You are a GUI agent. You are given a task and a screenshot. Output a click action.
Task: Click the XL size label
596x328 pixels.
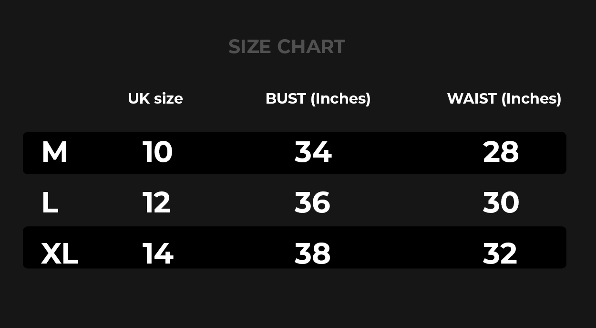(x=60, y=254)
